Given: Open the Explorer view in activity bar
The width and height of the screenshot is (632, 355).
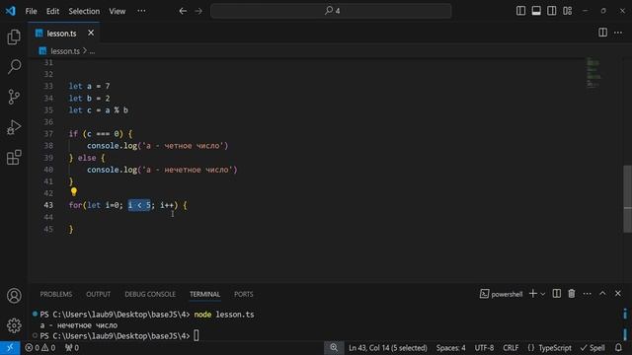Looking at the screenshot, I should click(x=14, y=37).
